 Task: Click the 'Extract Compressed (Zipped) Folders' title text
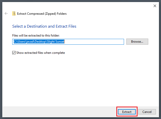(42, 14)
